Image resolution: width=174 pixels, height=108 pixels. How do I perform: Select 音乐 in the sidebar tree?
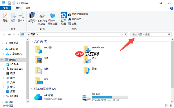tap(11, 87)
